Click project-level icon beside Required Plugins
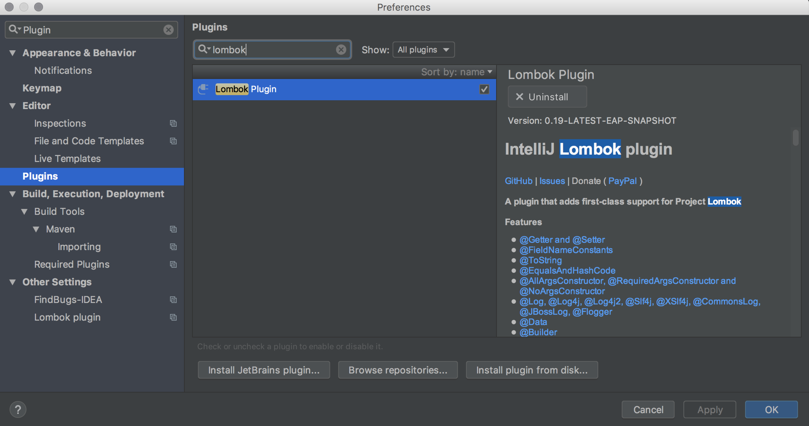Screen dimensions: 809x426 click(173, 264)
